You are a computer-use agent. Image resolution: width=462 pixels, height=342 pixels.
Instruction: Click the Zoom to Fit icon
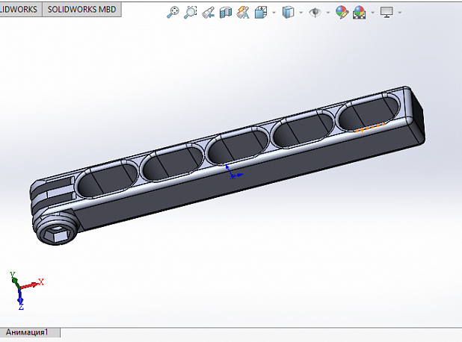click(173, 12)
